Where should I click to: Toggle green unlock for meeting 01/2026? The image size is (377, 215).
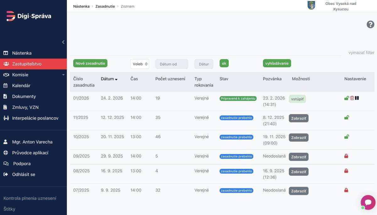(x=347, y=98)
